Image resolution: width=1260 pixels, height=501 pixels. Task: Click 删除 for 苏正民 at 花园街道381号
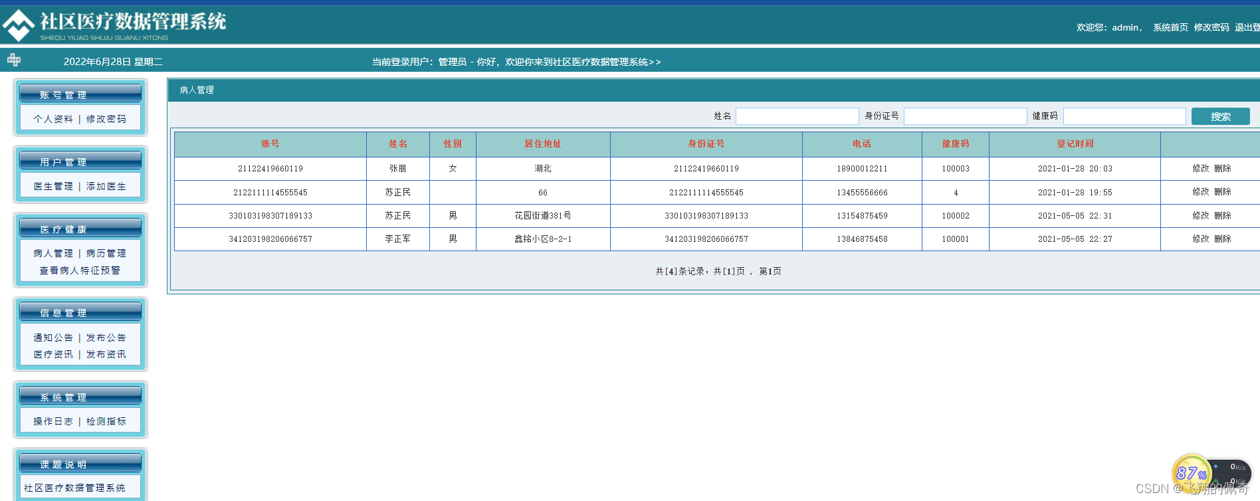pyautogui.click(x=1223, y=215)
